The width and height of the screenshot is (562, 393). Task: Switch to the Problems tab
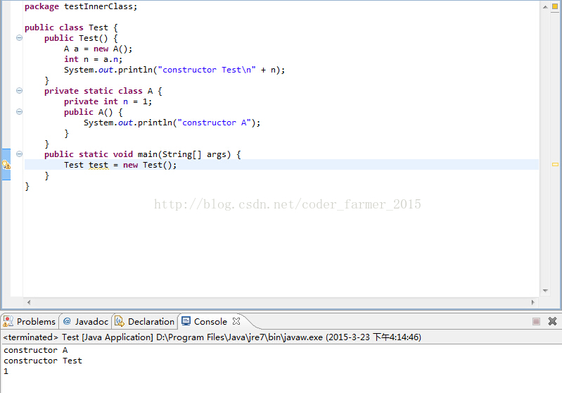click(x=30, y=321)
